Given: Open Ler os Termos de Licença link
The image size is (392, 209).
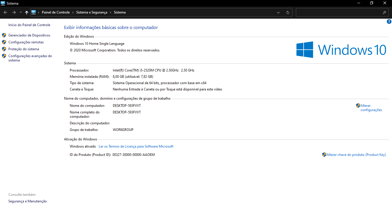Looking at the screenshot, I should (136, 146).
